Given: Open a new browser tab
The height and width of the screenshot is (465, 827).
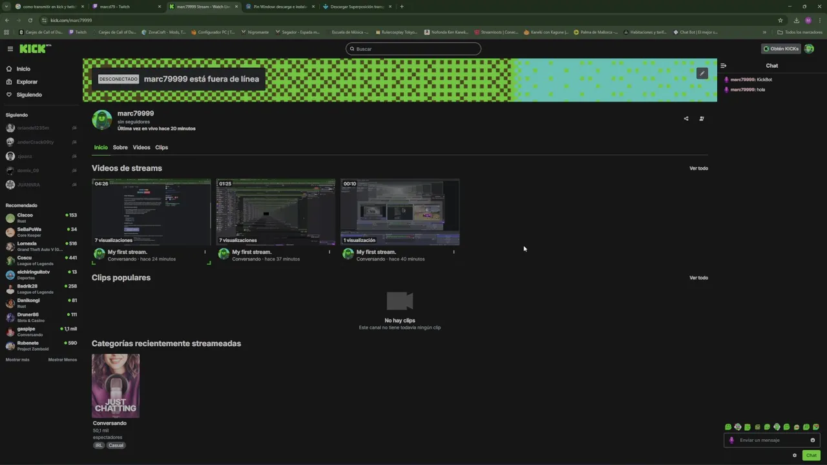Looking at the screenshot, I should point(402,6).
